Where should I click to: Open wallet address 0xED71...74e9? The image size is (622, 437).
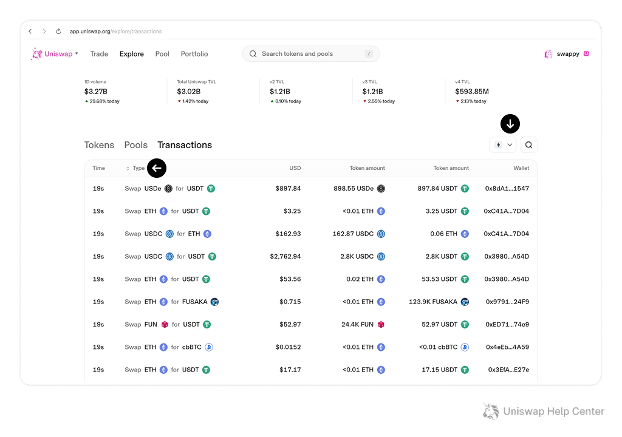tap(507, 324)
